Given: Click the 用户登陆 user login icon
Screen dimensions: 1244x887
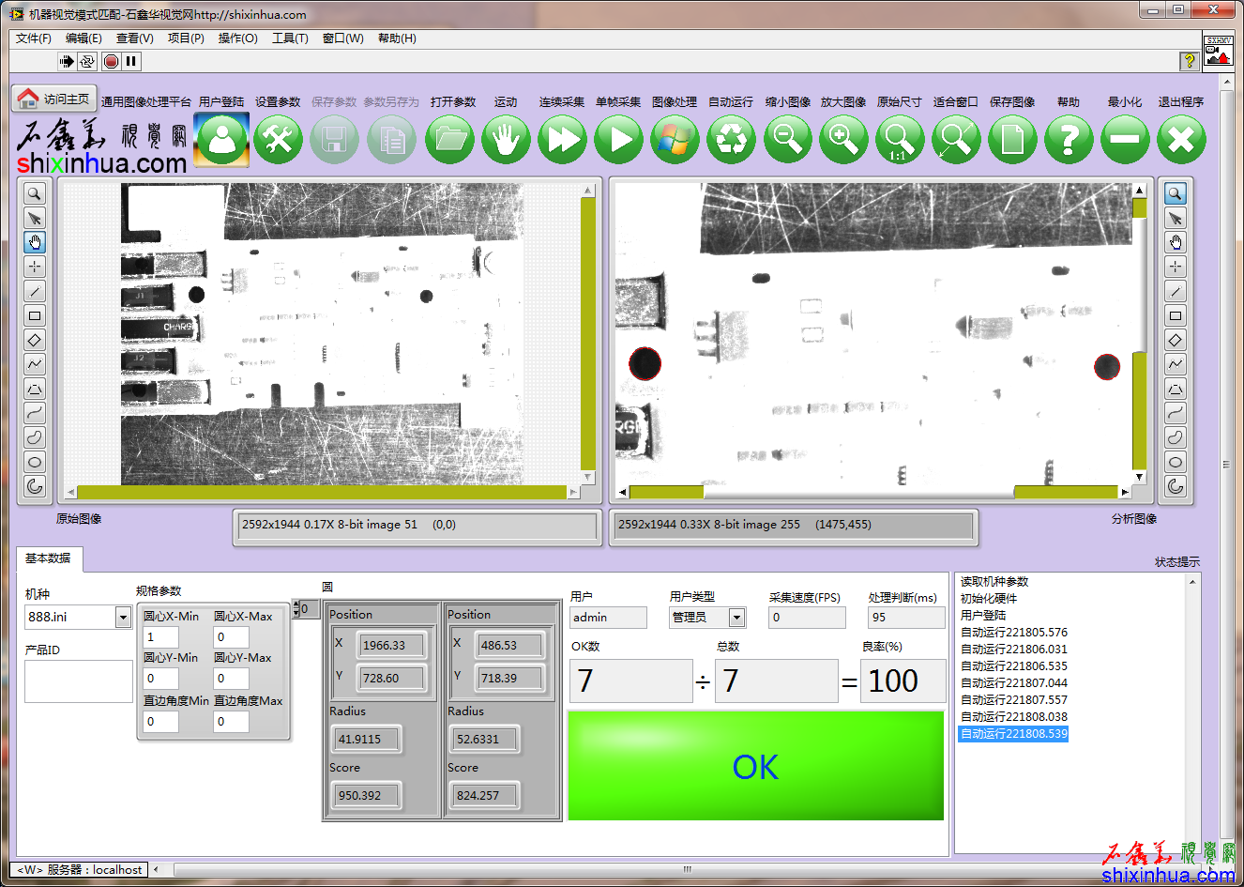Looking at the screenshot, I should (222, 140).
